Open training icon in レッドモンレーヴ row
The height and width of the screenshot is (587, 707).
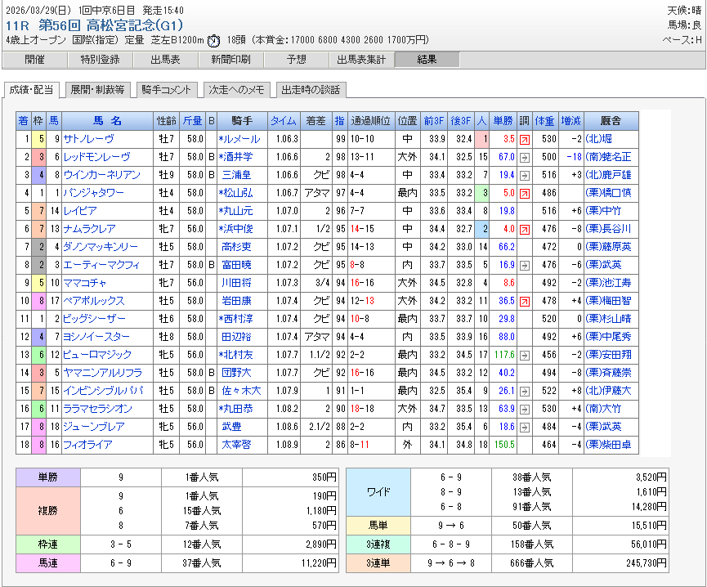point(524,158)
